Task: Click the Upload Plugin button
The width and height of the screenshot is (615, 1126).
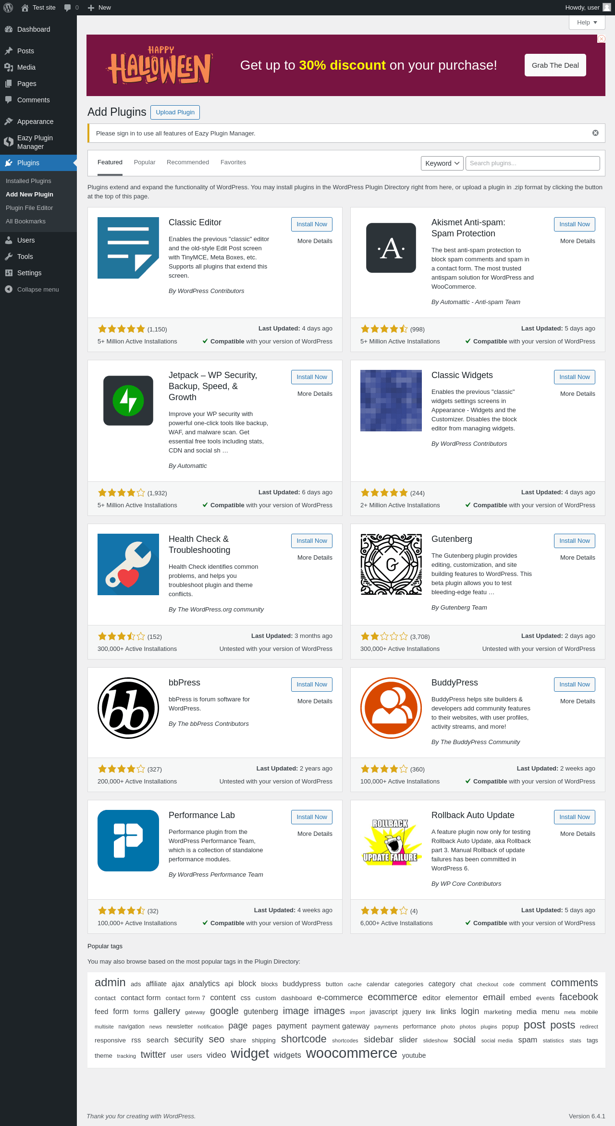Action: 175,112
